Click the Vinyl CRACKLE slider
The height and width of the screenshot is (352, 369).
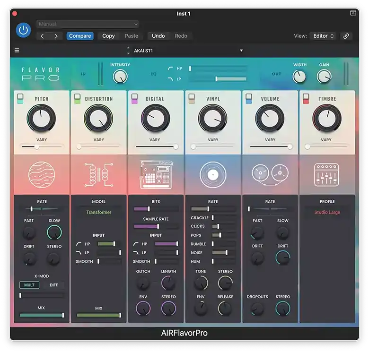(x=224, y=218)
